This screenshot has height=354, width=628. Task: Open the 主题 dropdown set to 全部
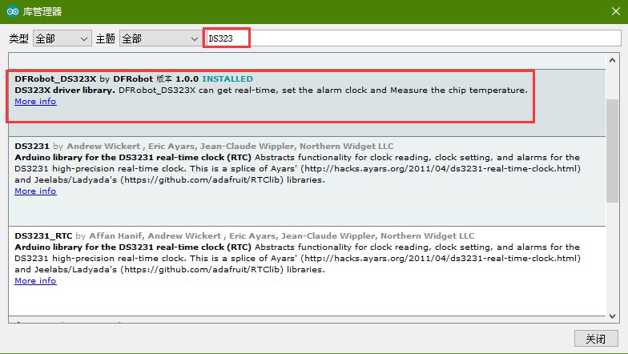(160, 38)
